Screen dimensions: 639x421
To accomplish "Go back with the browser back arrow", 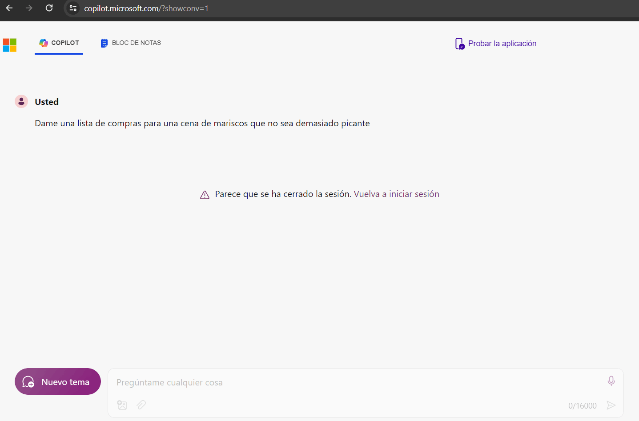I will click(x=9, y=8).
